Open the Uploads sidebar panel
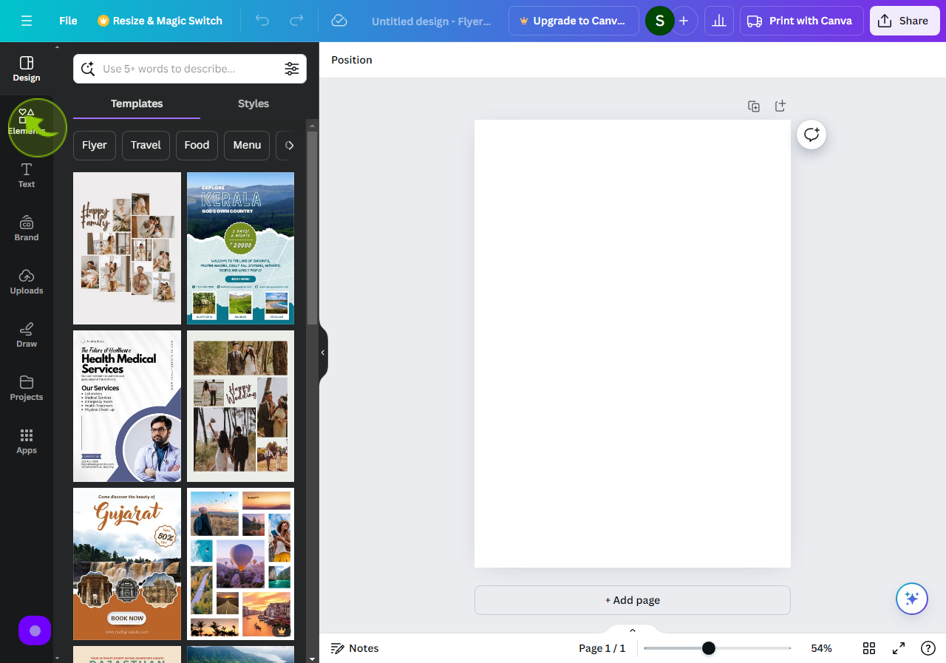This screenshot has height=663, width=946. (27, 282)
